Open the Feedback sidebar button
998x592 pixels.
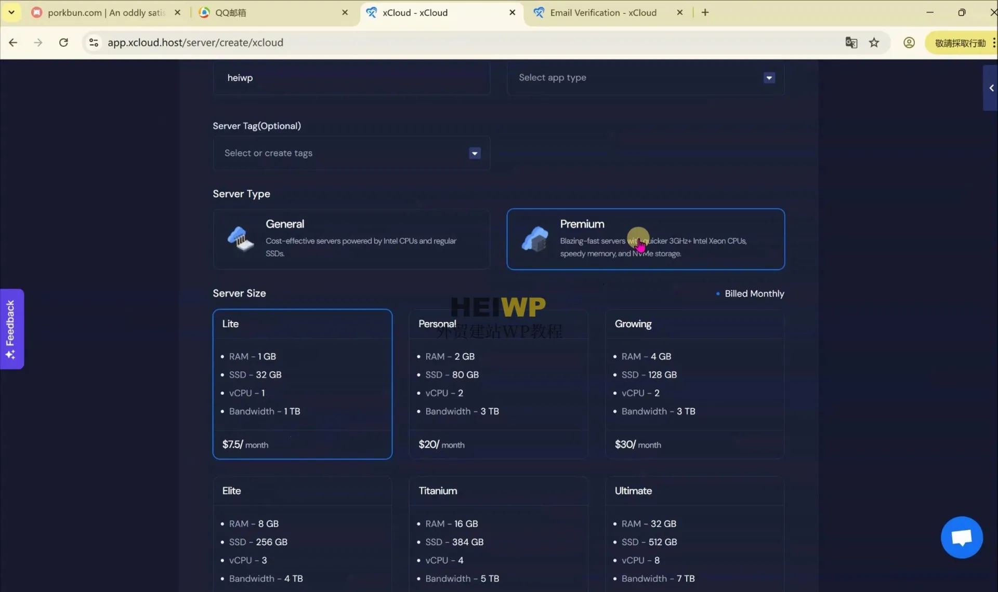(11, 328)
